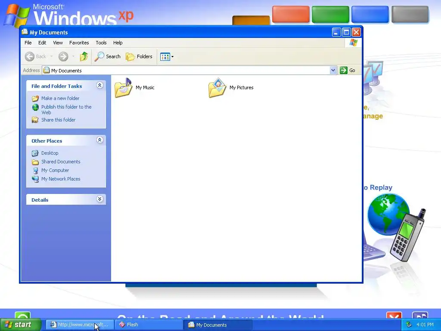Open the Tools menu
This screenshot has height=331, width=441.
101,43
